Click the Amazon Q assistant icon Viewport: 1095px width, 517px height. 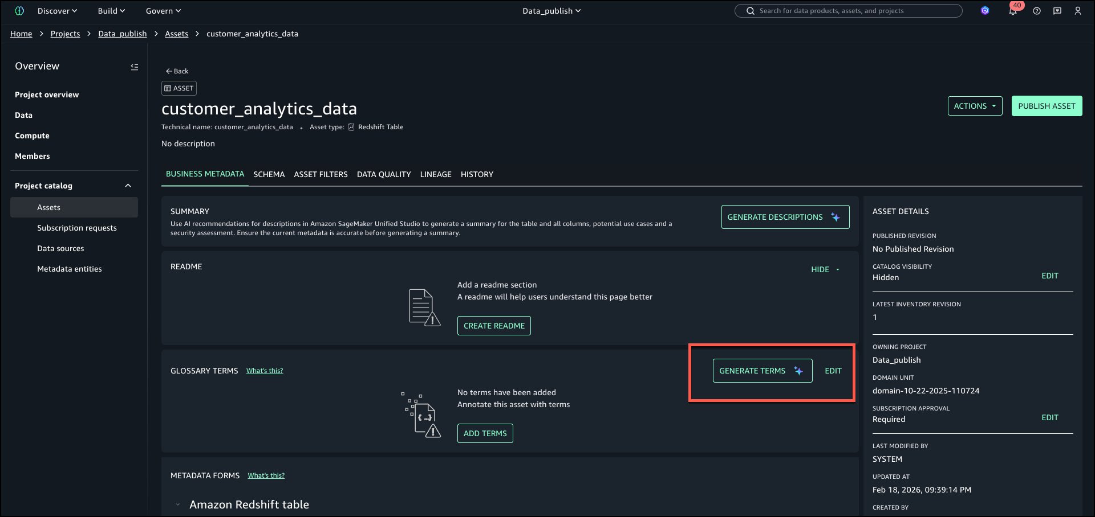[985, 11]
